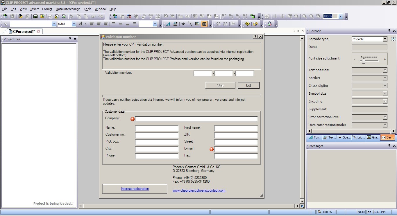
Task: Select the Labeling sequence 123 icon
Action: point(190,24)
